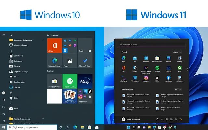Click Windows 11 Start button on taskbar
This screenshot has height=130, width=208.
point(129,127)
